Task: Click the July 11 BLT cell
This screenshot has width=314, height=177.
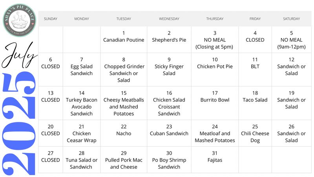Action: (x=255, y=70)
